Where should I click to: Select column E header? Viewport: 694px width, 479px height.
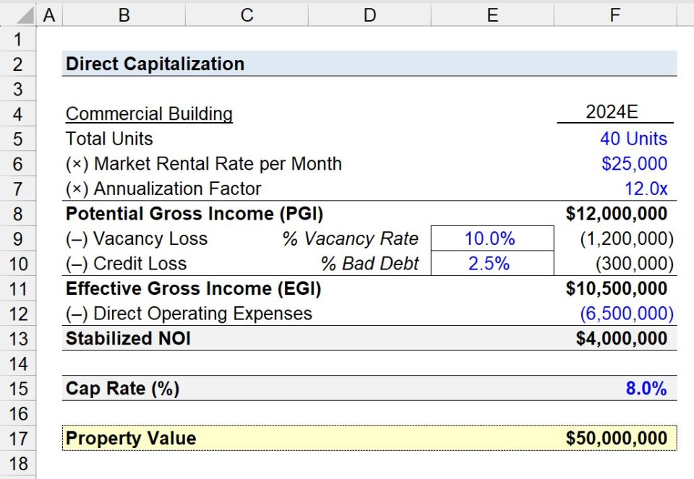(x=492, y=14)
